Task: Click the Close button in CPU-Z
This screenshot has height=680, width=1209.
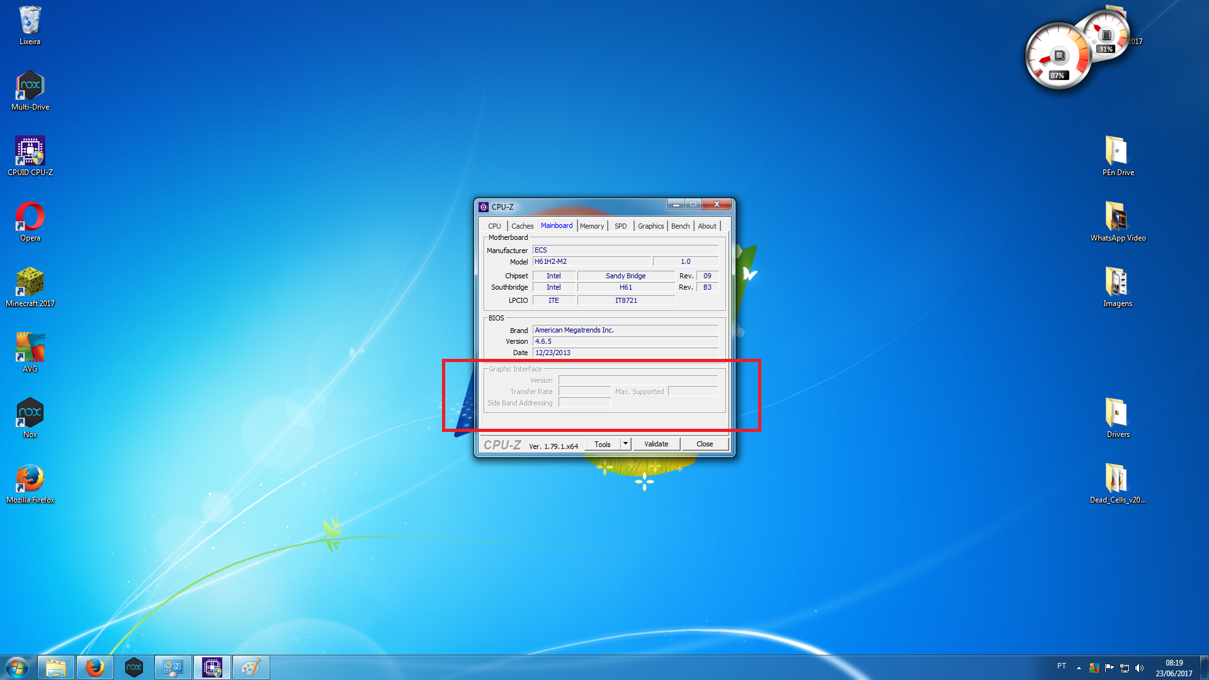Action: 705,444
